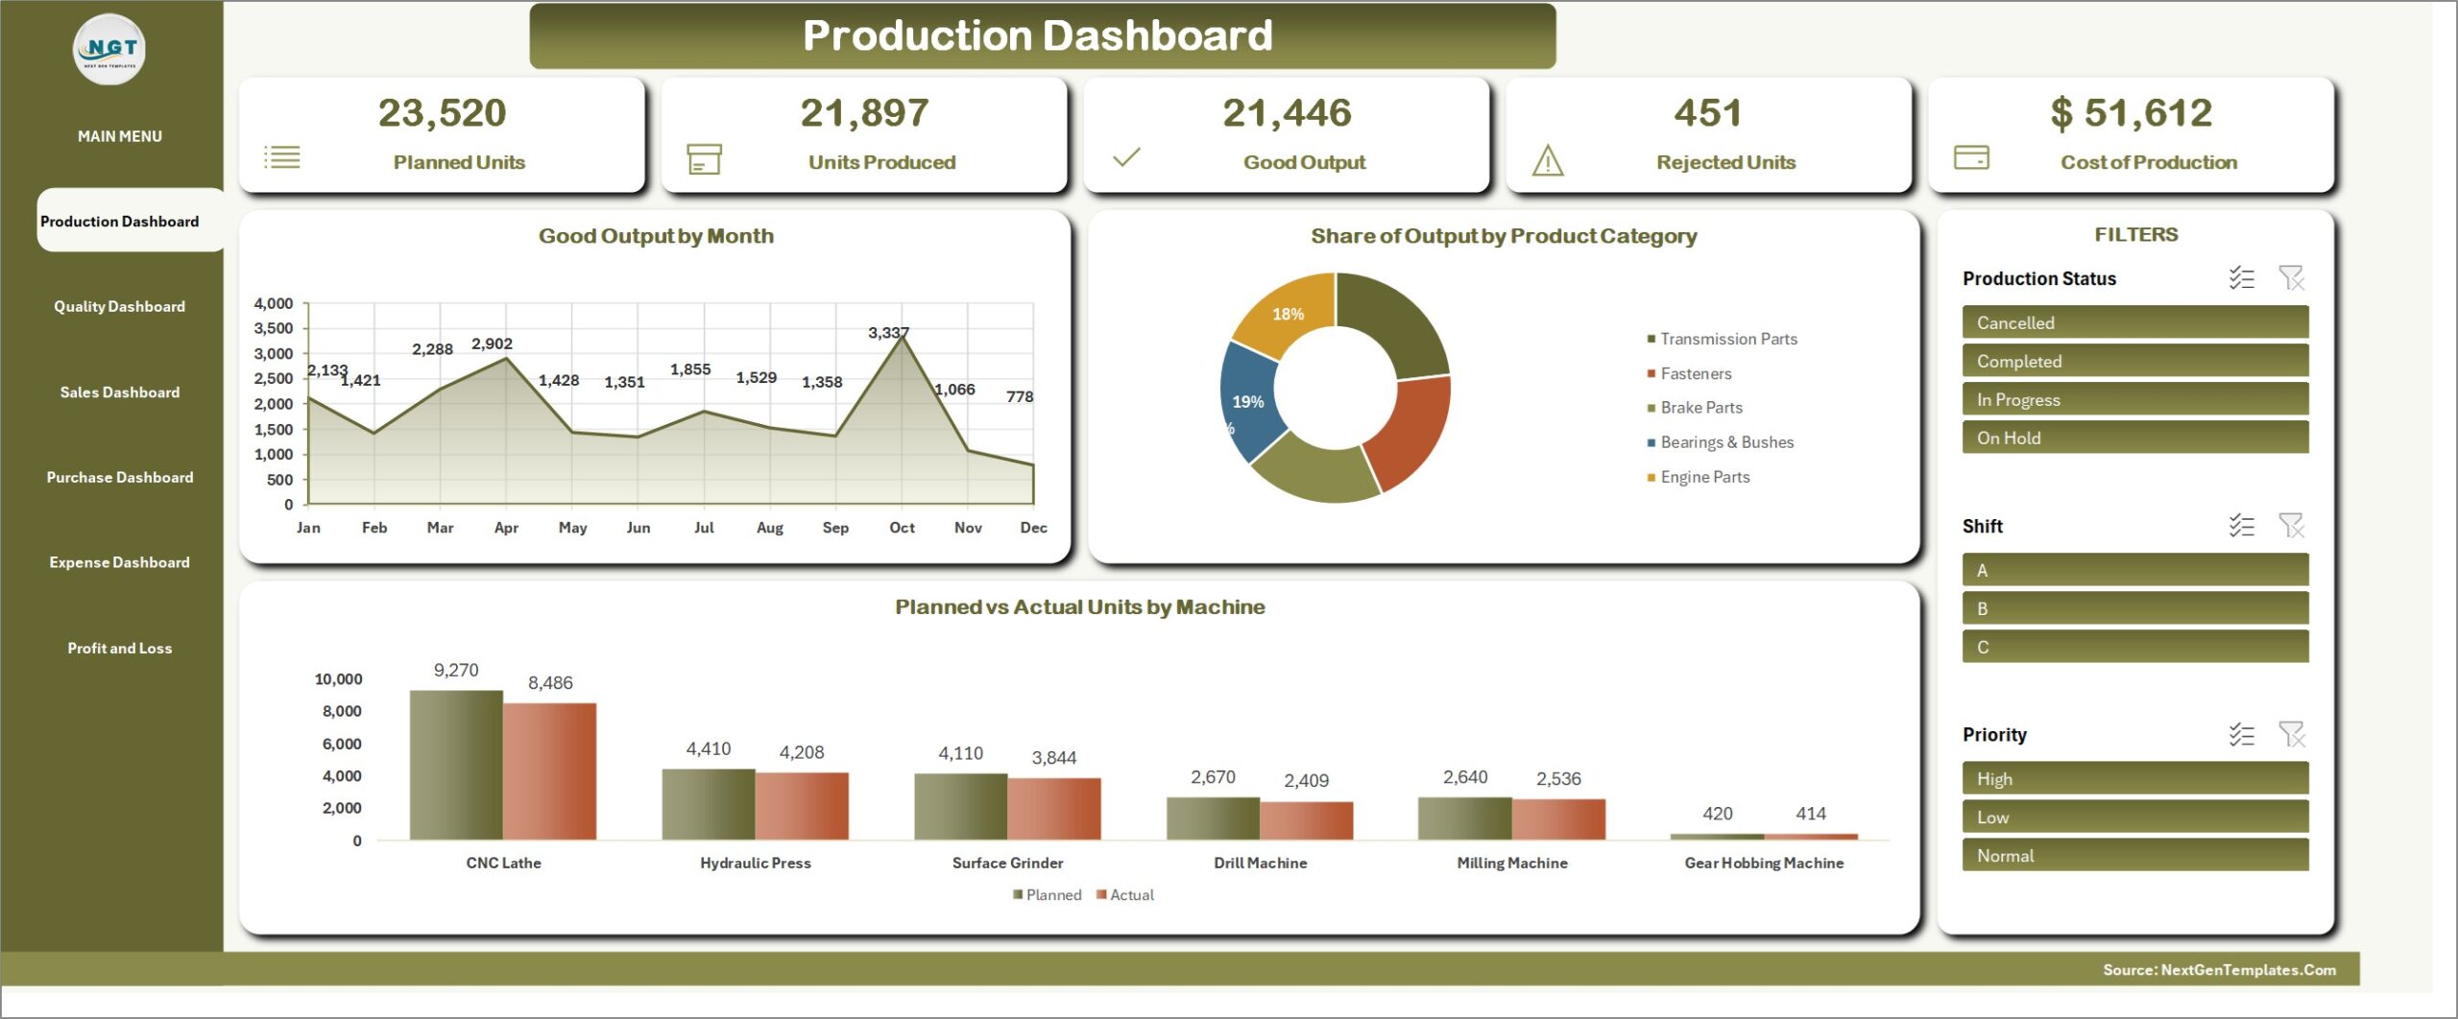The width and height of the screenshot is (2458, 1019).
Task: Switch to the Expense Dashboard
Action: click(x=120, y=562)
